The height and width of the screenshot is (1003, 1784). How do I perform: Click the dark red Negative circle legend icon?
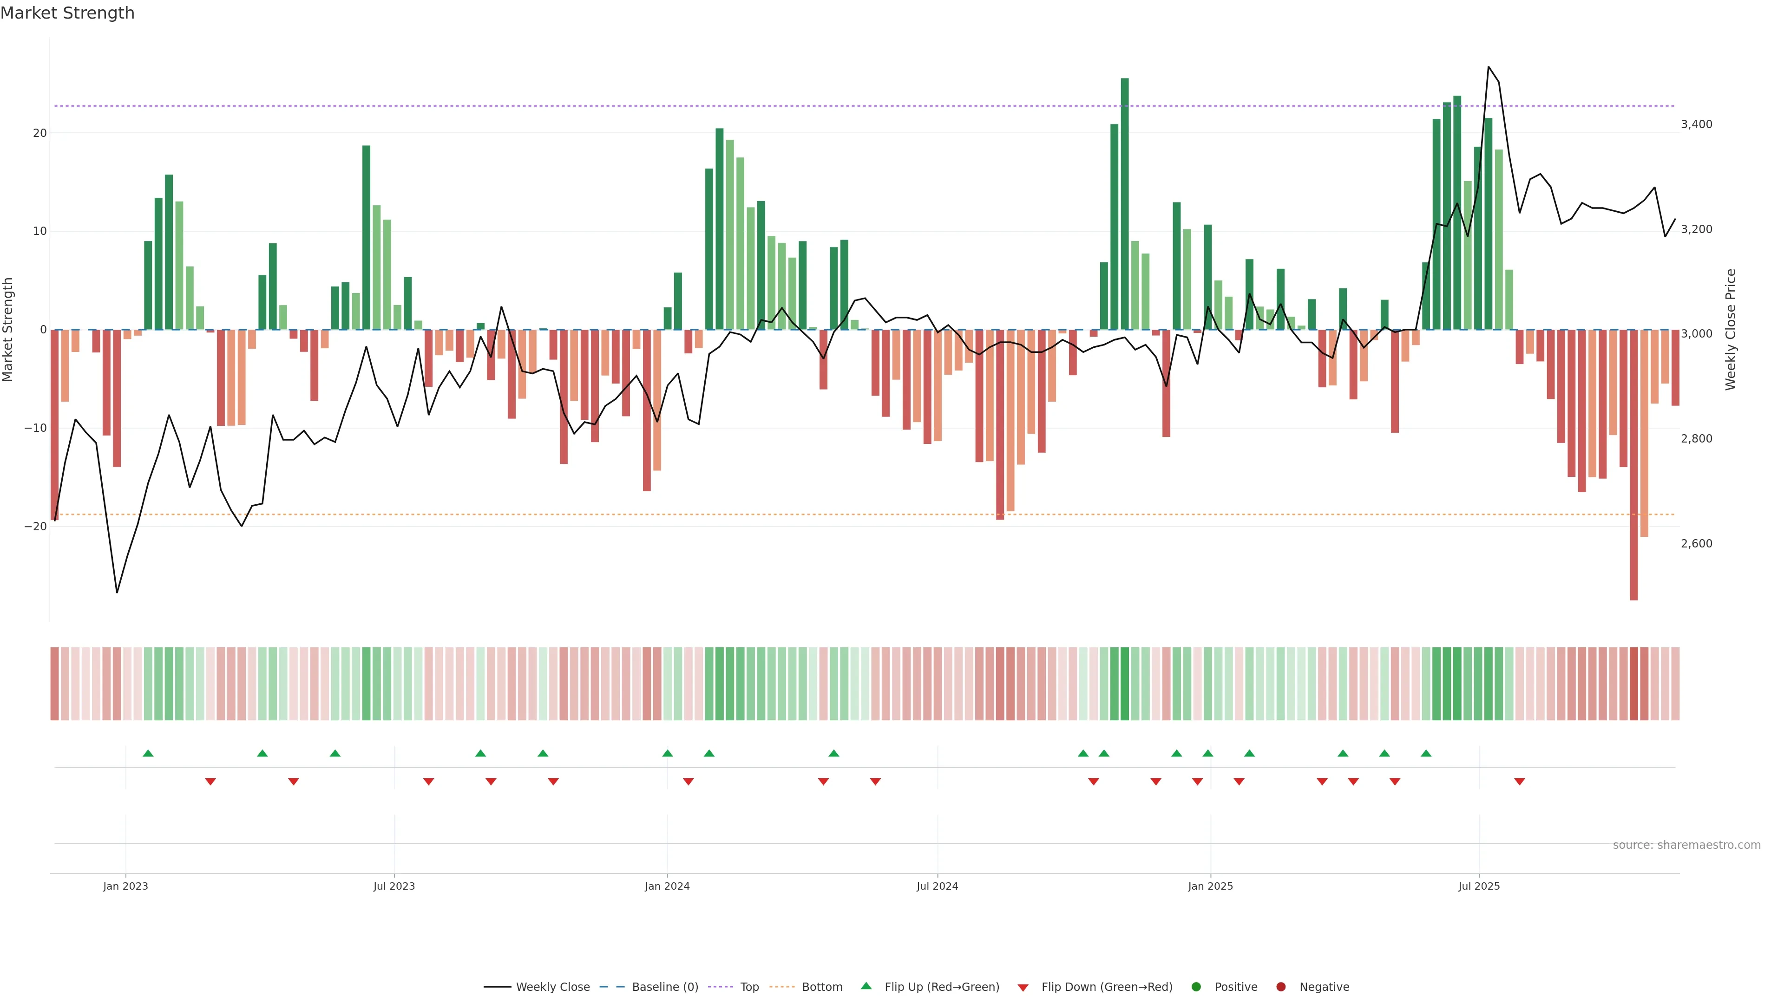click(x=1280, y=986)
